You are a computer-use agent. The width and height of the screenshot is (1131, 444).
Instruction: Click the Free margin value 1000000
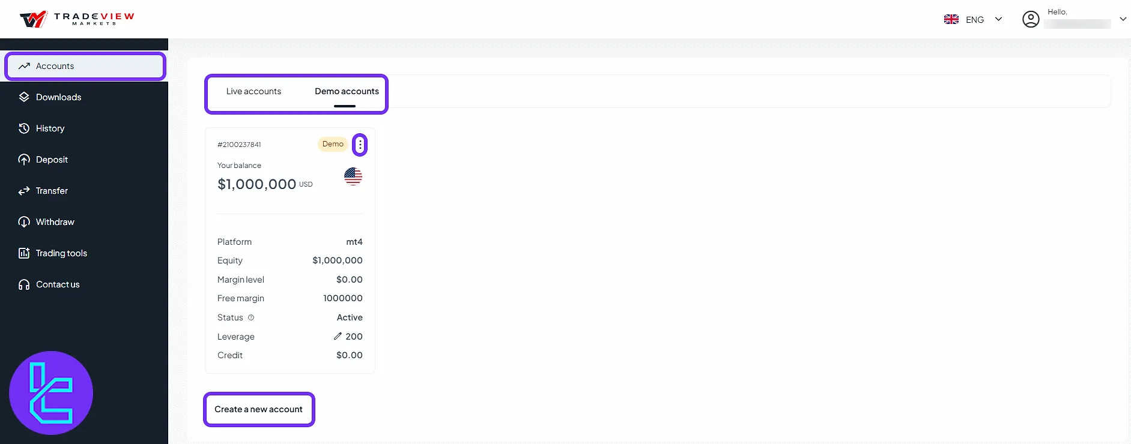pyautogui.click(x=343, y=298)
